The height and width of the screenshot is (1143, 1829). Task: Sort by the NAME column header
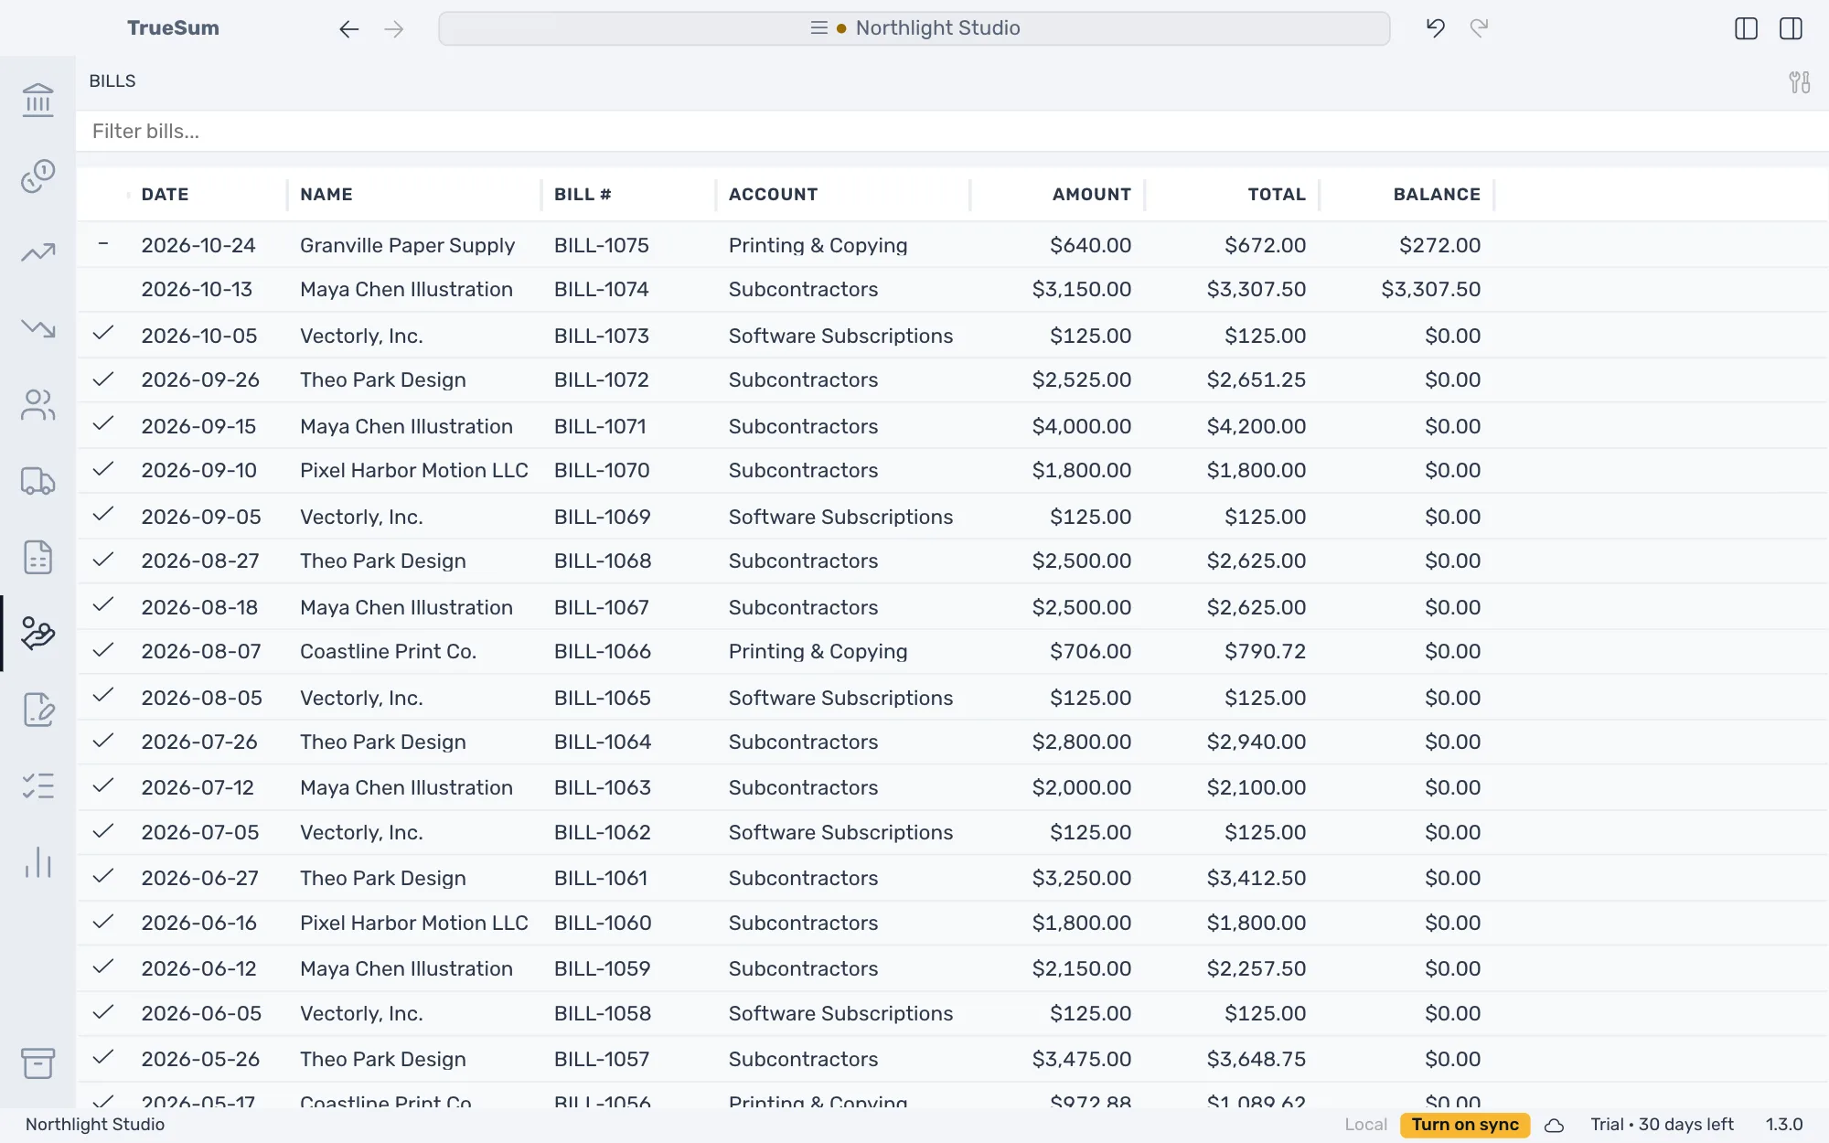tap(326, 194)
